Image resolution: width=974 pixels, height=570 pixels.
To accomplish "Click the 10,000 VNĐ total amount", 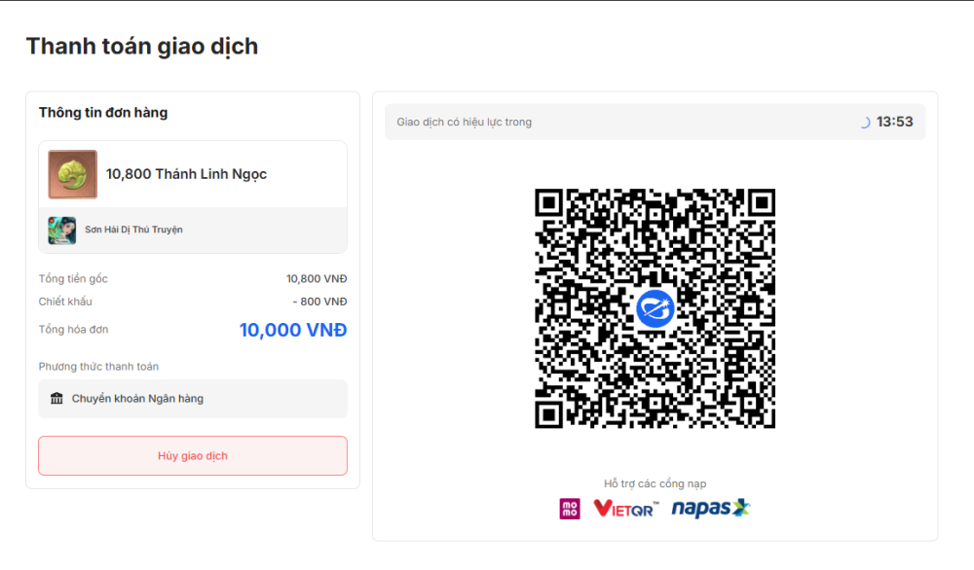I will [x=292, y=330].
